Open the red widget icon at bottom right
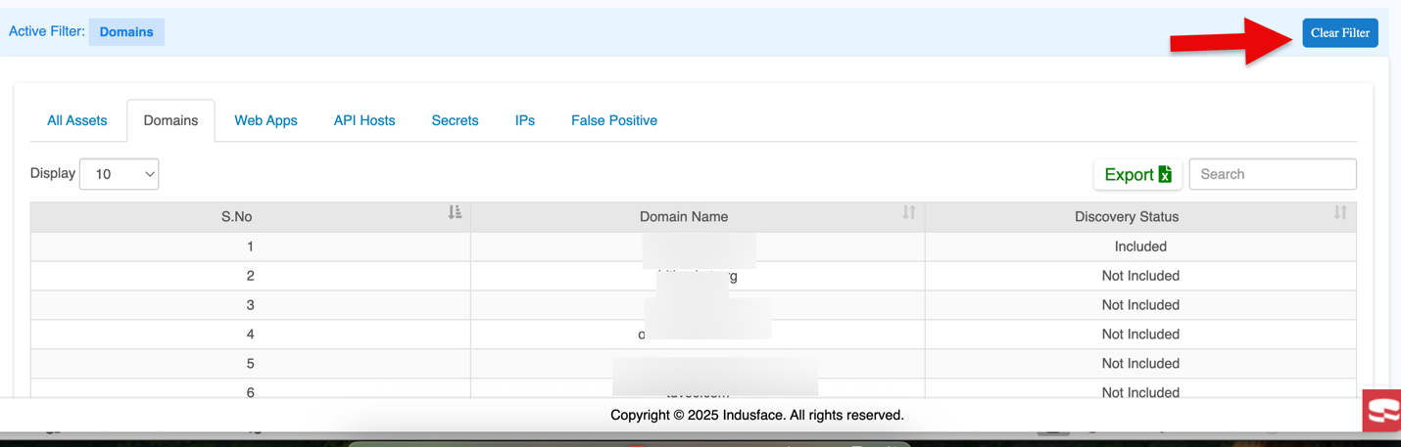This screenshot has height=447, width=1401. click(1382, 411)
